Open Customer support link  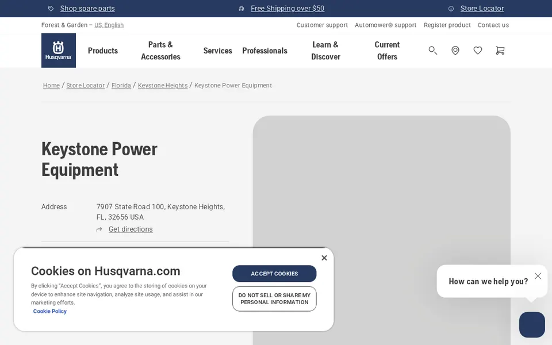coord(322,25)
